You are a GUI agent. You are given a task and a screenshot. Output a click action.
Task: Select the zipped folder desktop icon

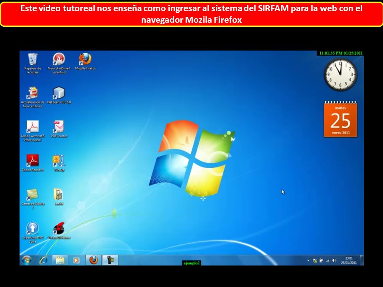[59, 197]
